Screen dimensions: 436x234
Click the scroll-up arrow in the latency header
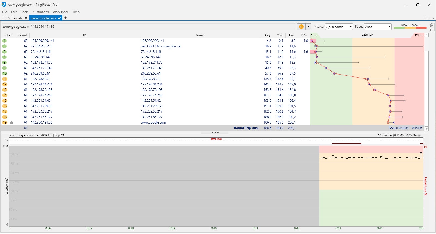tap(427, 35)
